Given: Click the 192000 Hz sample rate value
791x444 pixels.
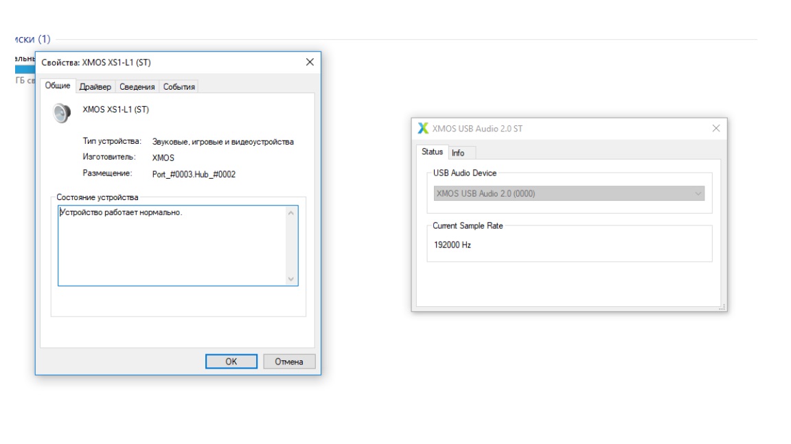Looking at the screenshot, I should point(452,245).
